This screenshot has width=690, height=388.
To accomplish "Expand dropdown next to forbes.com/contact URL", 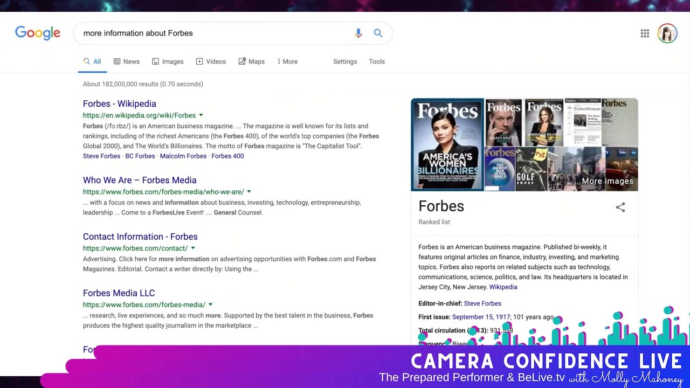I will point(193,248).
